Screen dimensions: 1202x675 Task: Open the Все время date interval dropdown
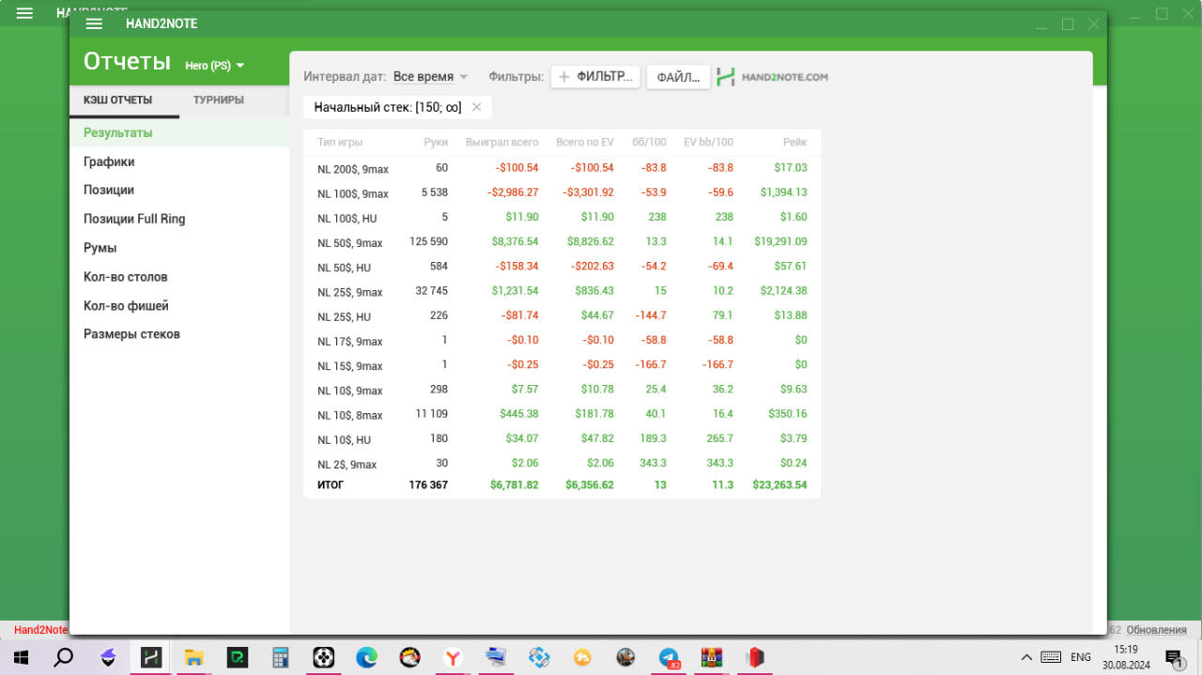(x=430, y=77)
